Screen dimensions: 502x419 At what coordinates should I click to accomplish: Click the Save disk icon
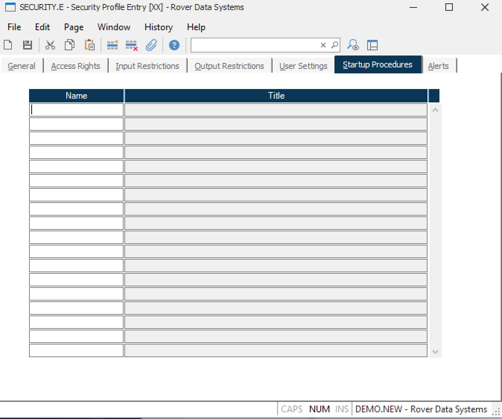pyautogui.click(x=28, y=45)
